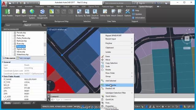Choose Repeat SPMEXPORT from context menu
This screenshot has height=110, width=196.
117,35
